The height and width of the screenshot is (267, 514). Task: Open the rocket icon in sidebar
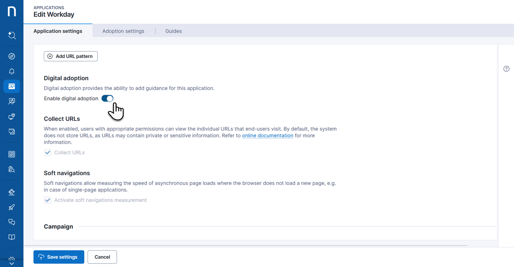(12, 207)
